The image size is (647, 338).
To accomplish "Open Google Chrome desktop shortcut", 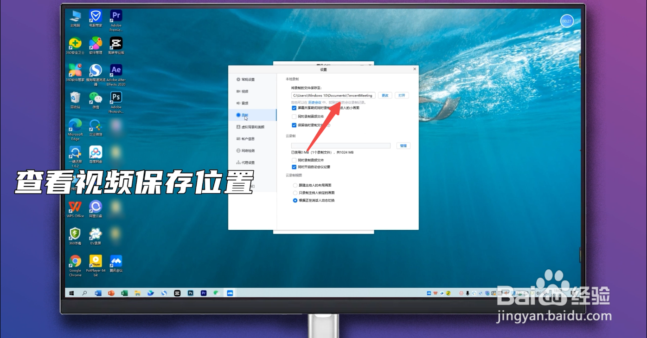I will pyautogui.click(x=75, y=266).
